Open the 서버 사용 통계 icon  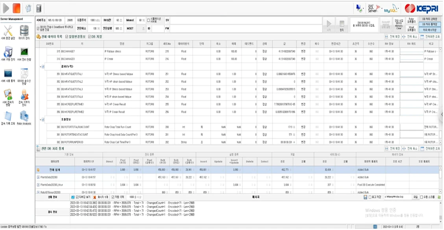tap(8, 73)
